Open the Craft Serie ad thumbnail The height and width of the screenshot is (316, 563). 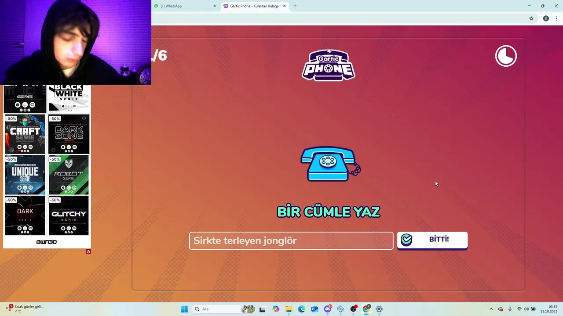pos(25,134)
